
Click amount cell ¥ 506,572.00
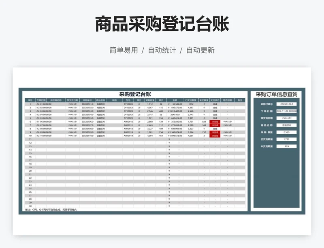(x=175, y=108)
